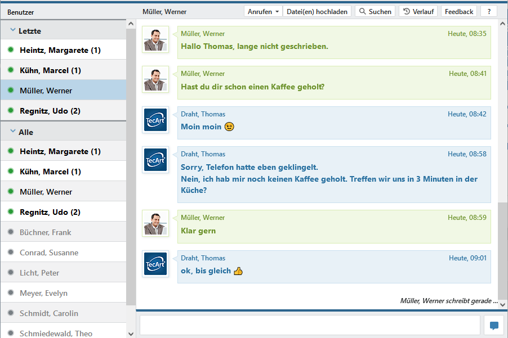Click into the message text input field

(x=310, y=325)
